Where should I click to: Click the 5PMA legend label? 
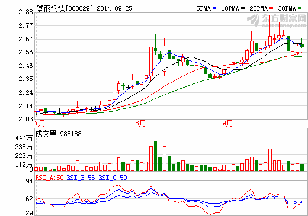point(203,8)
